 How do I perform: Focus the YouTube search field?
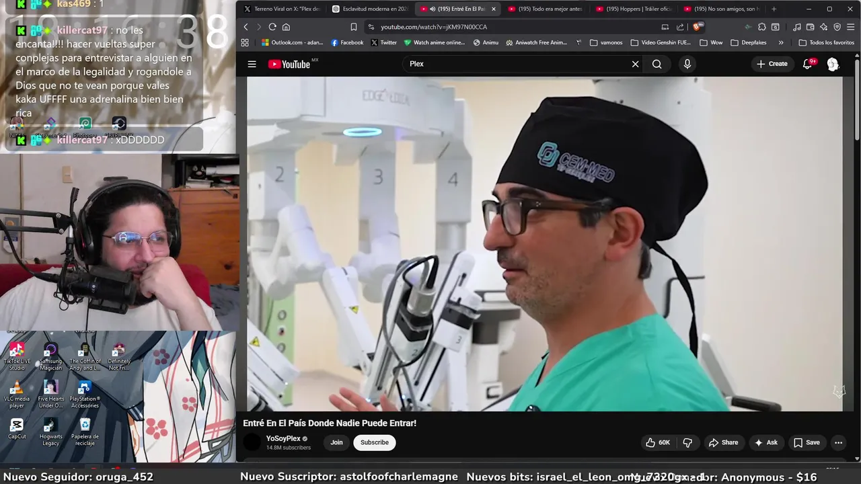518,64
